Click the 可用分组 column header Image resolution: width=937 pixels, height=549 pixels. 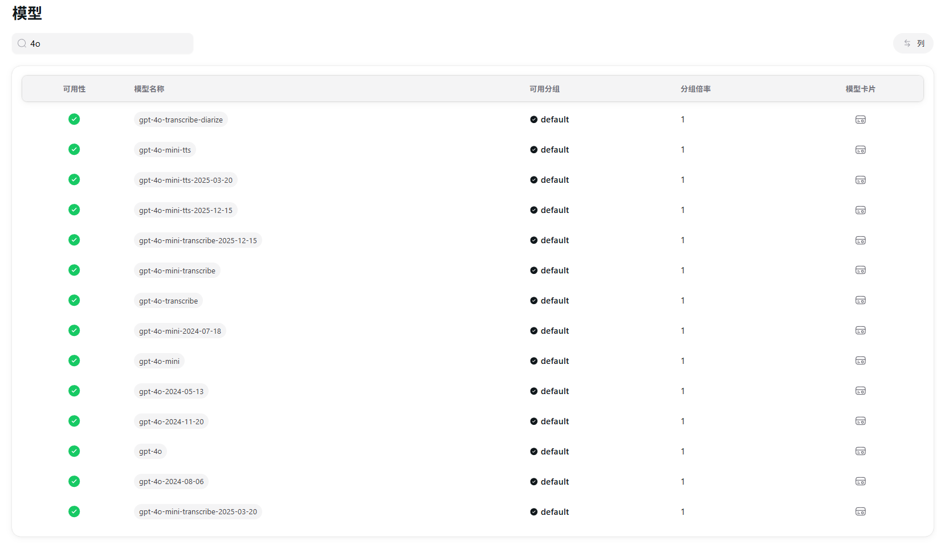tap(544, 89)
